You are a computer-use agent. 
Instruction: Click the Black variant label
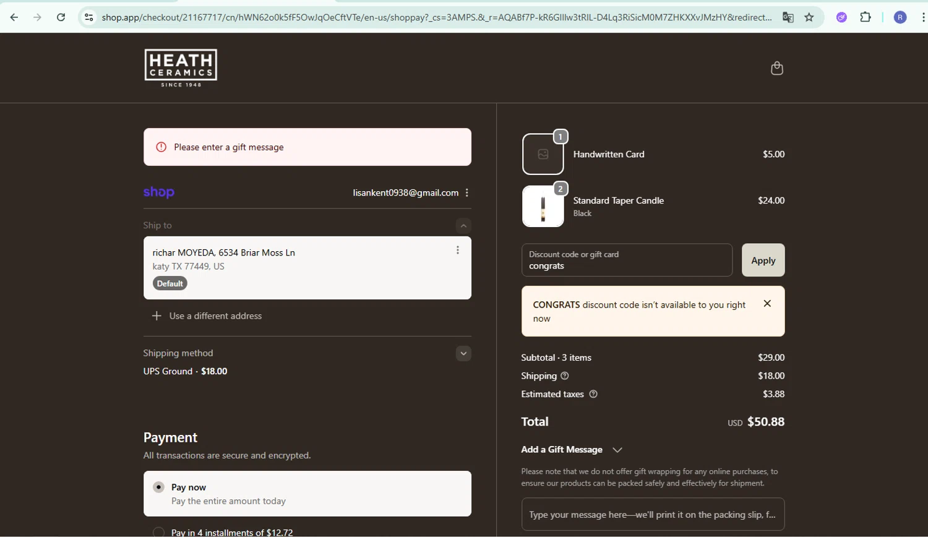click(x=582, y=213)
